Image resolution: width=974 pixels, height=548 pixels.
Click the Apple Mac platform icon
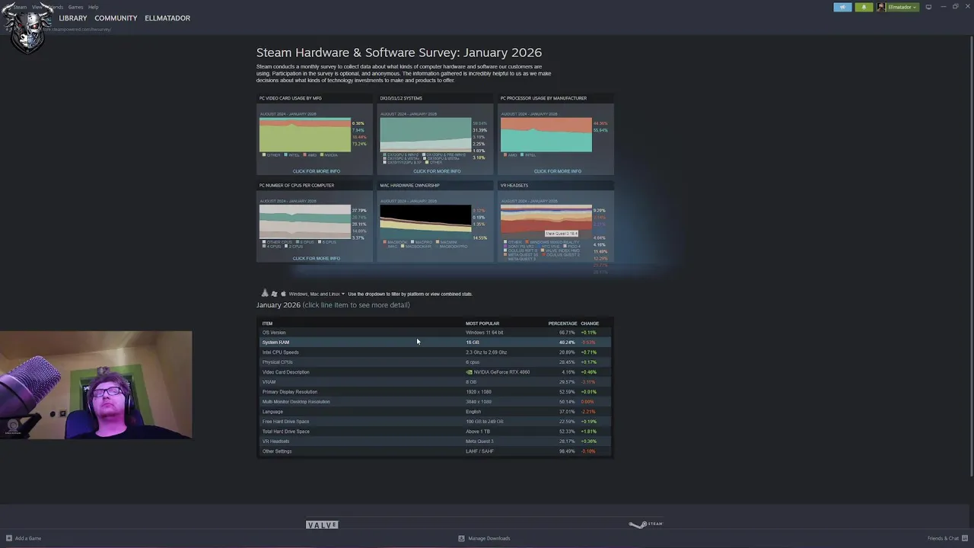tap(283, 294)
